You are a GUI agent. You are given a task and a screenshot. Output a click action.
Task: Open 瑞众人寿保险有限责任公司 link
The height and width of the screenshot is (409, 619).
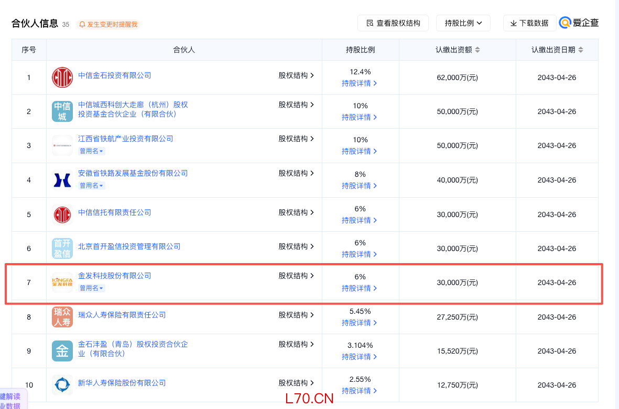[x=122, y=315]
